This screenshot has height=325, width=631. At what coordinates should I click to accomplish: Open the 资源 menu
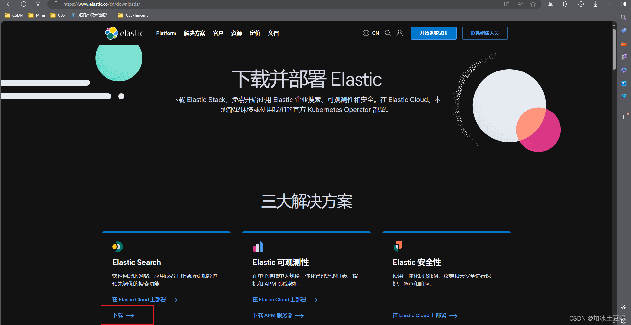tap(237, 33)
